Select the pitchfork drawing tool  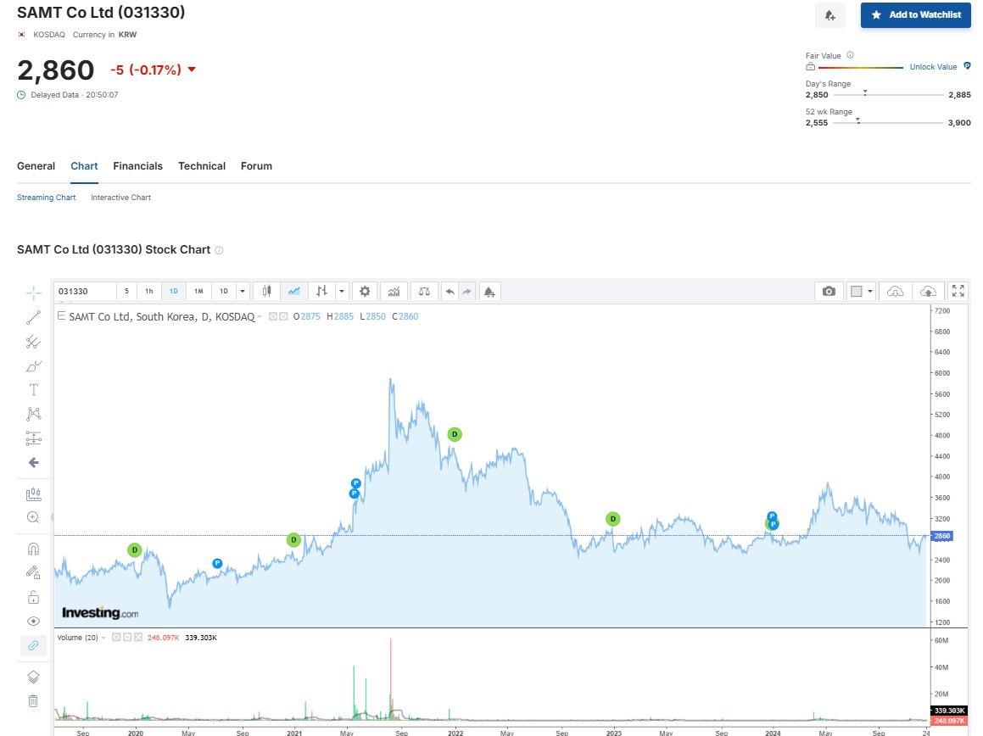(x=33, y=342)
